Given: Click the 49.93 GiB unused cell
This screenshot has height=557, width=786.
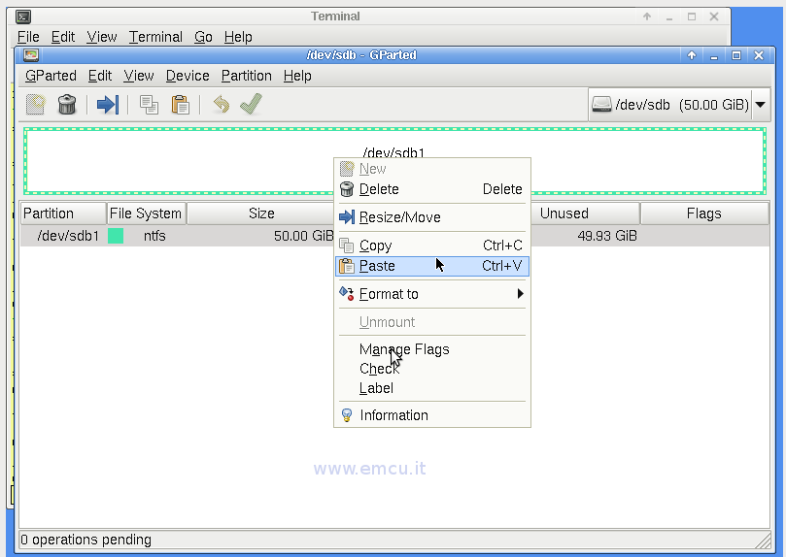Looking at the screenshot, I should (607, 236).
